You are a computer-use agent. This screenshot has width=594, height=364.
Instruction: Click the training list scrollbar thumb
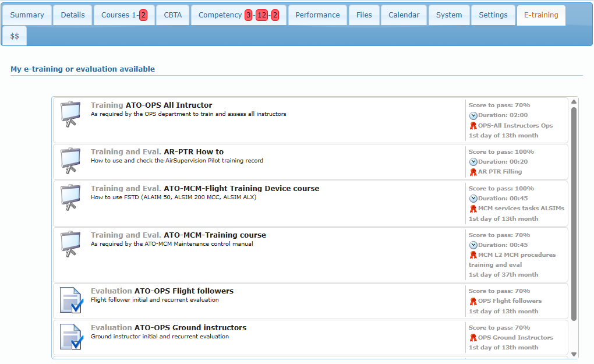click(x=574, y=214)
